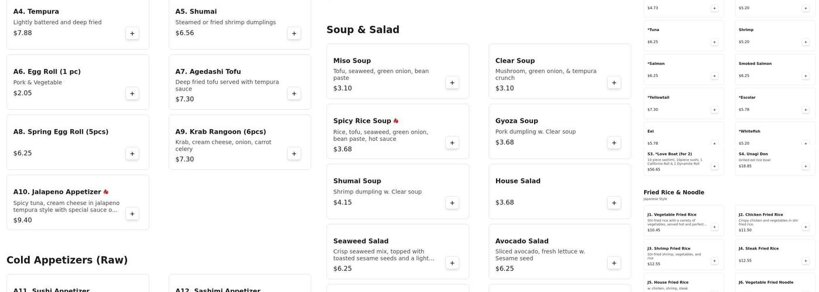This screenshot has width=819, height=292.
Task: Add A9. Krab Rangoon to the order
Action: point(294,154)
